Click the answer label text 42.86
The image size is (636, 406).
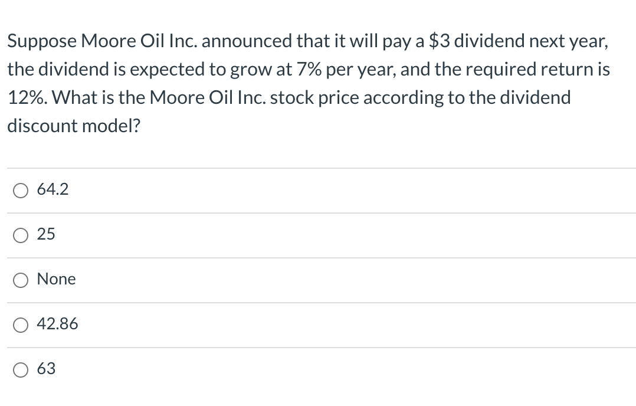click(x=58, y=324)
